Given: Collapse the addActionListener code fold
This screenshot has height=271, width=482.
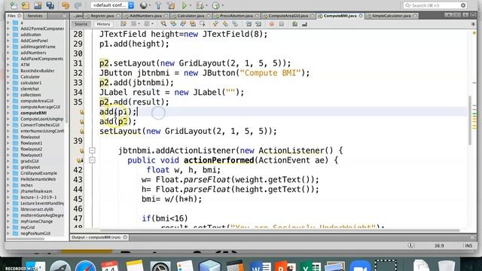Looking at the screenshot, I should [92, 151].
